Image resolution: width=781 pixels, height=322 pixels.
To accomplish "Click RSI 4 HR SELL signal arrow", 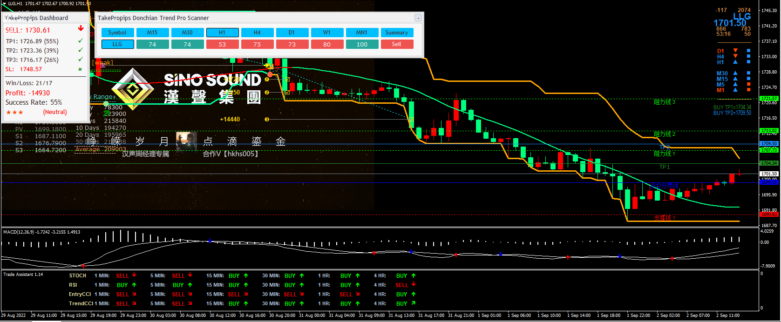I will tap(414, 284).
